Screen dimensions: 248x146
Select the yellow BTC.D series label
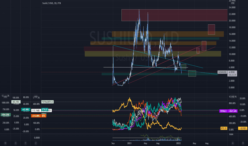[x=224, y=128]
